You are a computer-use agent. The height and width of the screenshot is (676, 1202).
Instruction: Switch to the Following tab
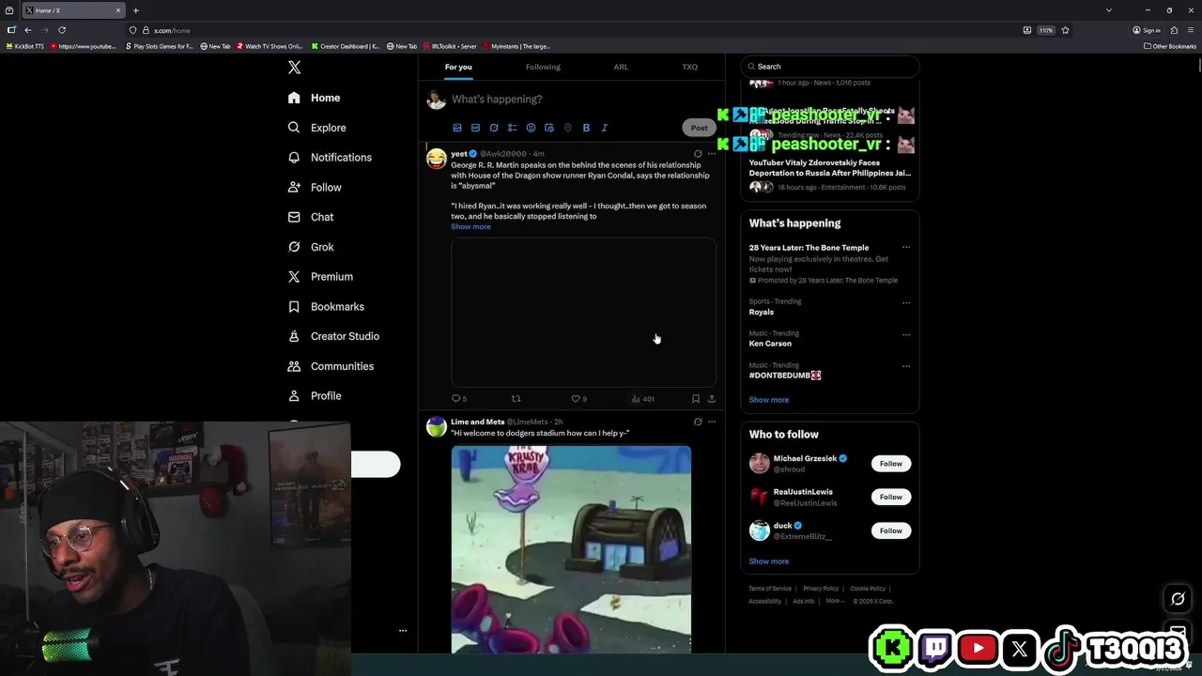pyautogui.click(x=543, y=68)
